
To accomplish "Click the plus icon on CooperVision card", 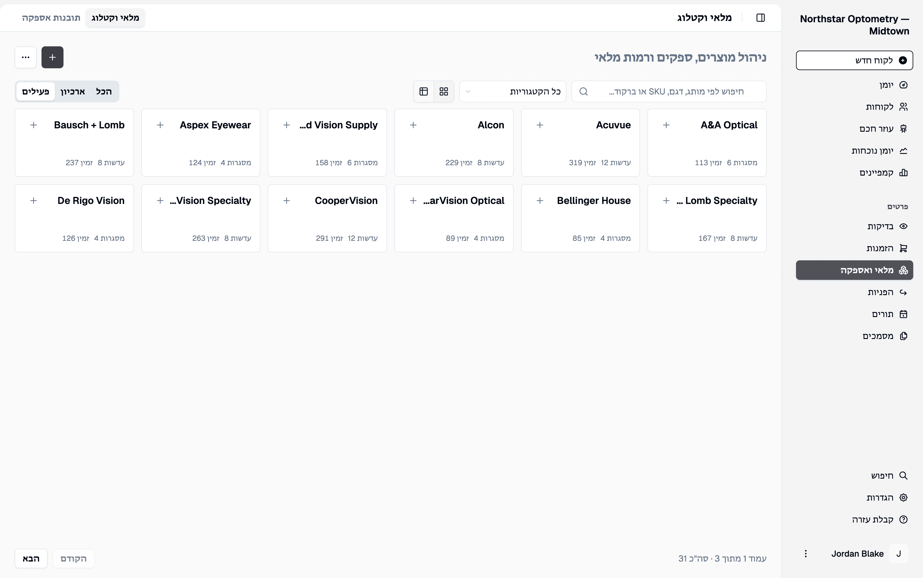I will [287, 201].
